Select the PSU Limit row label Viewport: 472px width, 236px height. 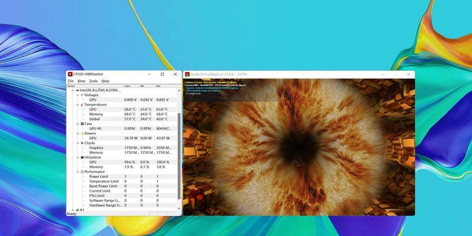97,196
